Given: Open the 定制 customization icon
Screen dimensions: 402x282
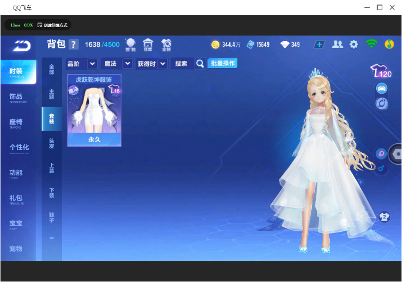Looking at the screenshot, I should tap(166, 45).
